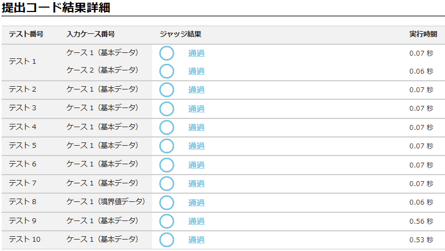Click the テスト番号 column header
The image size is (445, 251).
[26, 34]
